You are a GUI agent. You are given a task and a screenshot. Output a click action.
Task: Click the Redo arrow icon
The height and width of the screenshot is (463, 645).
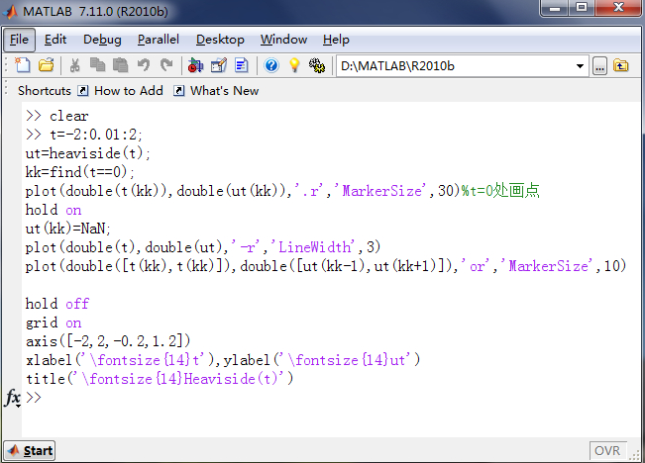pyautogui.click(x=166, y=65)
